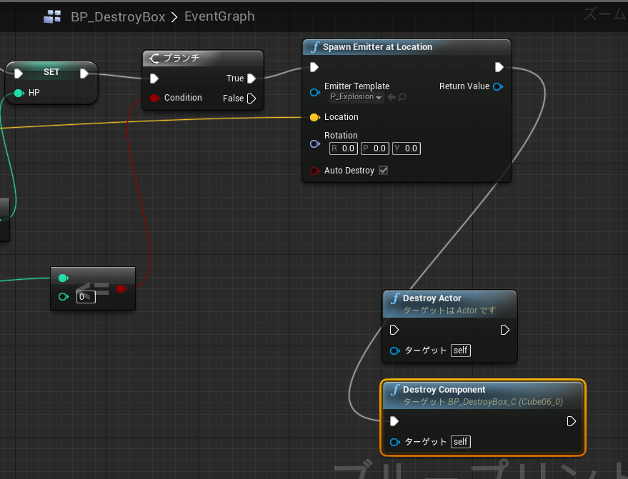The width and height of the screenshot is (628, 479).
Task: Click Spawn Emitter input execution pin
Action: (314, 67)
